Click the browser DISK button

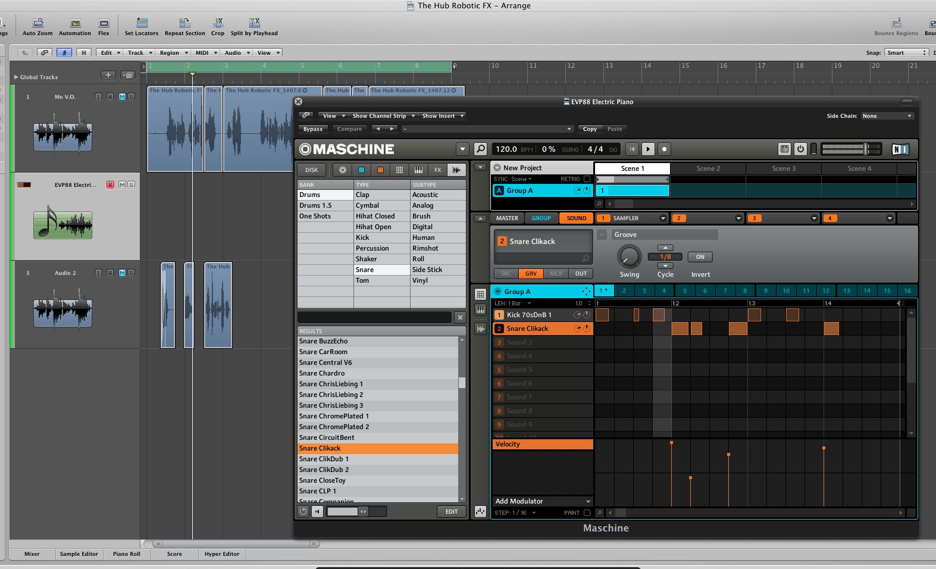click(x=312, y=170)
